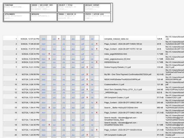Click the .txt link in row 2
The width and height of the screenshot is (184, 138).
[92, 44]
